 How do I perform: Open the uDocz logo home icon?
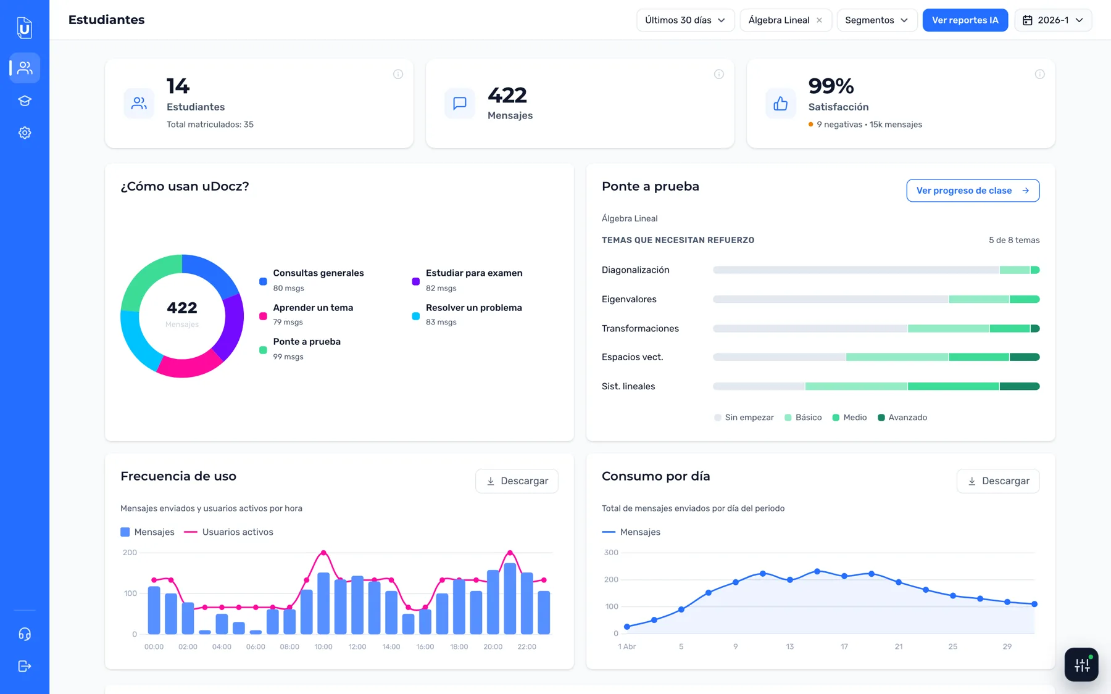pos(24,28)
